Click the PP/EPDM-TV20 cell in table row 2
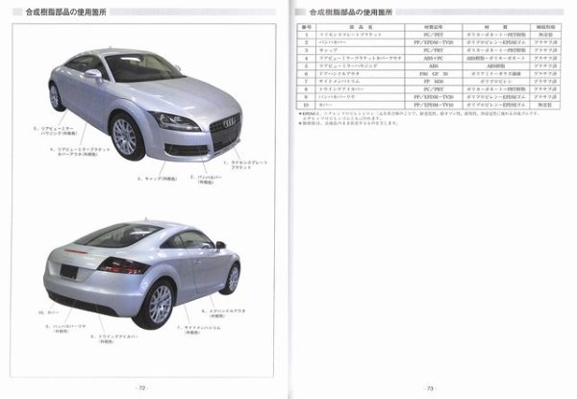577x399 pixels. pyautogui.click(x=434, y=42)
